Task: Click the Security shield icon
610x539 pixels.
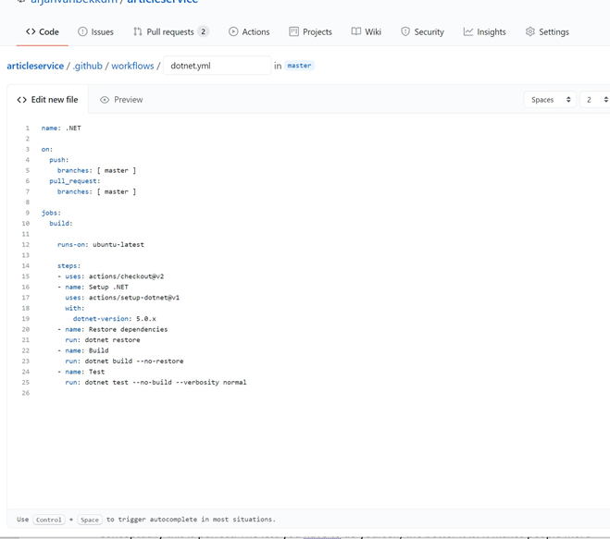Action: click(x=405, y=31)
